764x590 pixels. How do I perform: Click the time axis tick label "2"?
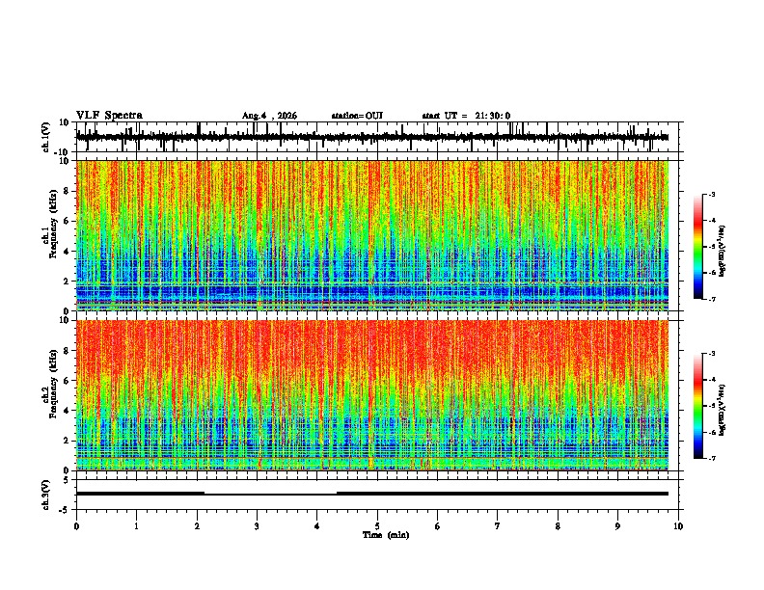197,526
